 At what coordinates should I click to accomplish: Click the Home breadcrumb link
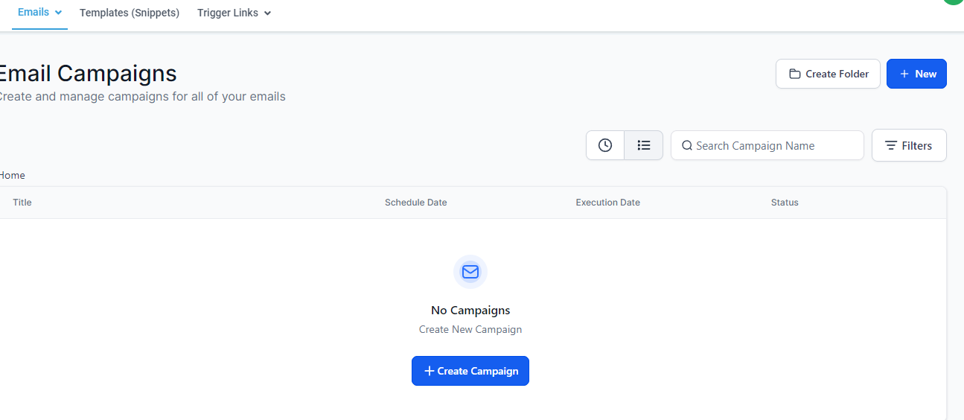[x=12, y=176]
